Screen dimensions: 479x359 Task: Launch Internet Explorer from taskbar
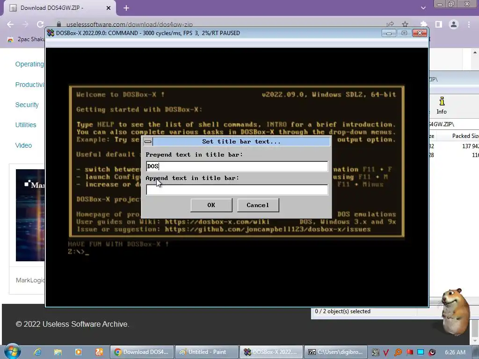[37, 352]
